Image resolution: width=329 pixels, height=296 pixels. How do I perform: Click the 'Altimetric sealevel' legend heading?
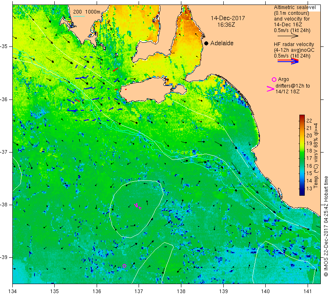coord(294,7)
